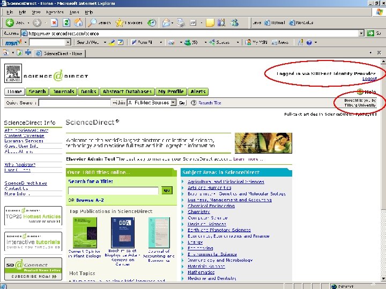This screenshot has width=386, height=289.
Task: Click the Elsevier tree logo
Action: [13, 73]
